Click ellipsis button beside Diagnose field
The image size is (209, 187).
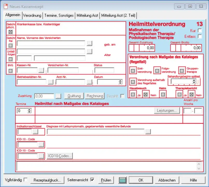click(x=148, y=132)
